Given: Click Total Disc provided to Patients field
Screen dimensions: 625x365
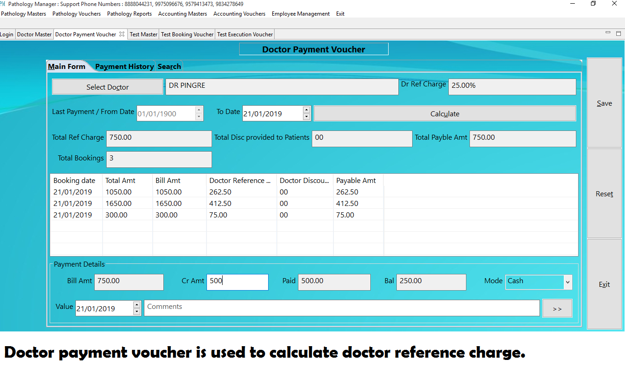Looking at the screenshot, I should point(362,139).
